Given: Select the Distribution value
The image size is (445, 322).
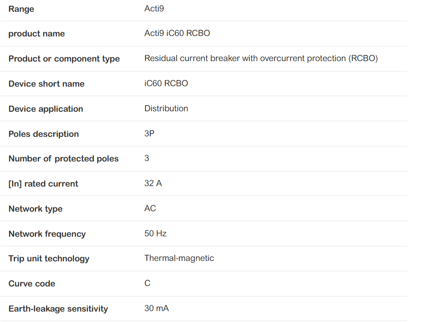Looking at the screenshot, I should [166, 108].
